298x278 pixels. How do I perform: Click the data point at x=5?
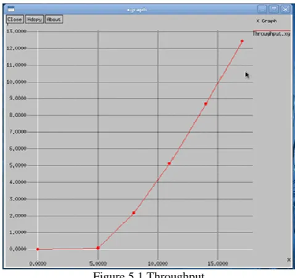(98, 248)
